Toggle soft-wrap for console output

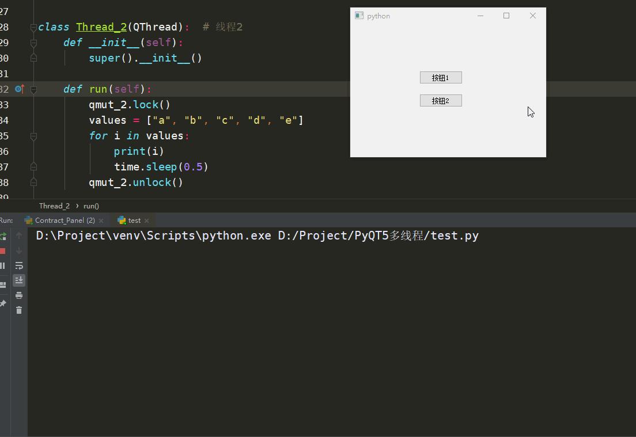pos(19,265)
